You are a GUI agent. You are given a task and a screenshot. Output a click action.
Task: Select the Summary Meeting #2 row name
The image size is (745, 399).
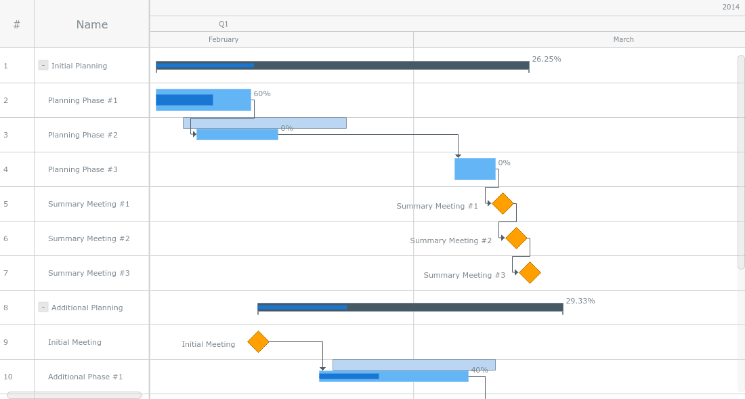pyautogui.click(x=89, y=238)
